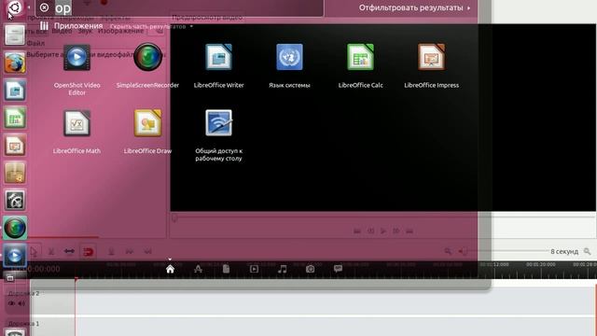Switch to the Social messages lens
This screenshot has height=336, width=597.
click(338, 269)
